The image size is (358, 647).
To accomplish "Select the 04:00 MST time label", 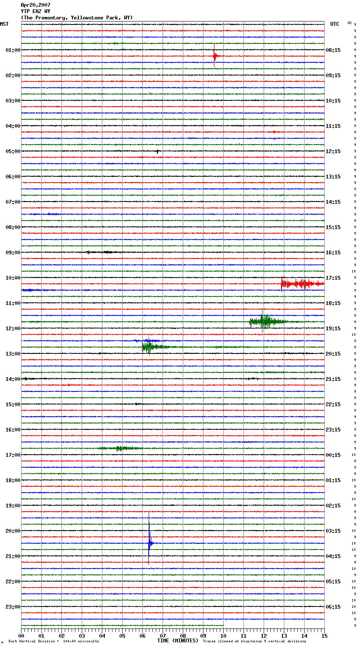I will (13, 126).
